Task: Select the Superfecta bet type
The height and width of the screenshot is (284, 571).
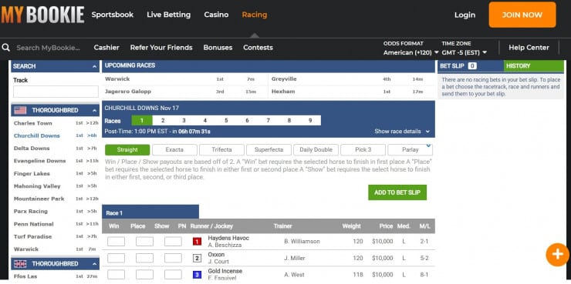Action: pos(269,149)
